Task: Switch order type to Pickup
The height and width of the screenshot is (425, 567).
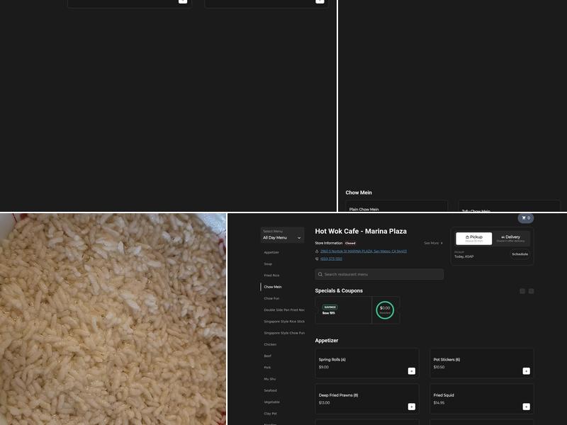Action: pyautogui.click(x=473, y=239)
